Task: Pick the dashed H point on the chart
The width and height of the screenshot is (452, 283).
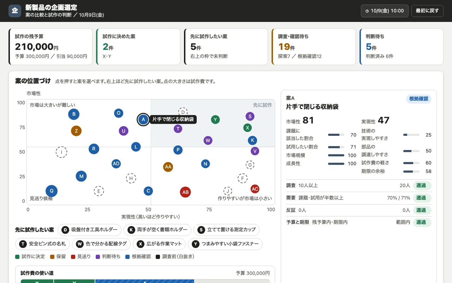Action: [x=131, y=178]
